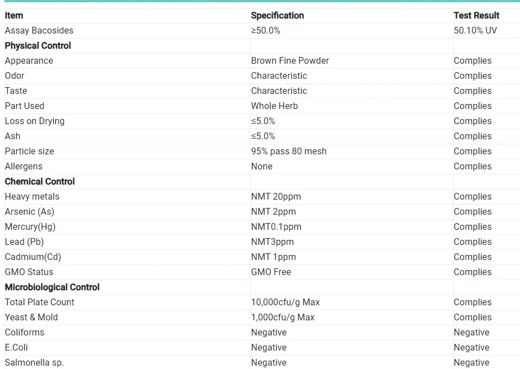Click the "NMT 20ppm" heavy metals specification

coord(276,197)
